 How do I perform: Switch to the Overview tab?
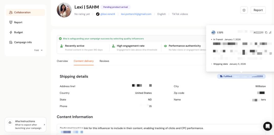tap(62, 61)
